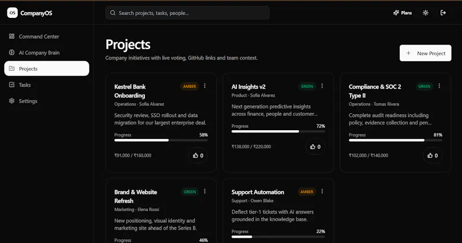Screen dimensions: 462x243
Task: Click the CompanyOS logo icon
Action: 12,13
